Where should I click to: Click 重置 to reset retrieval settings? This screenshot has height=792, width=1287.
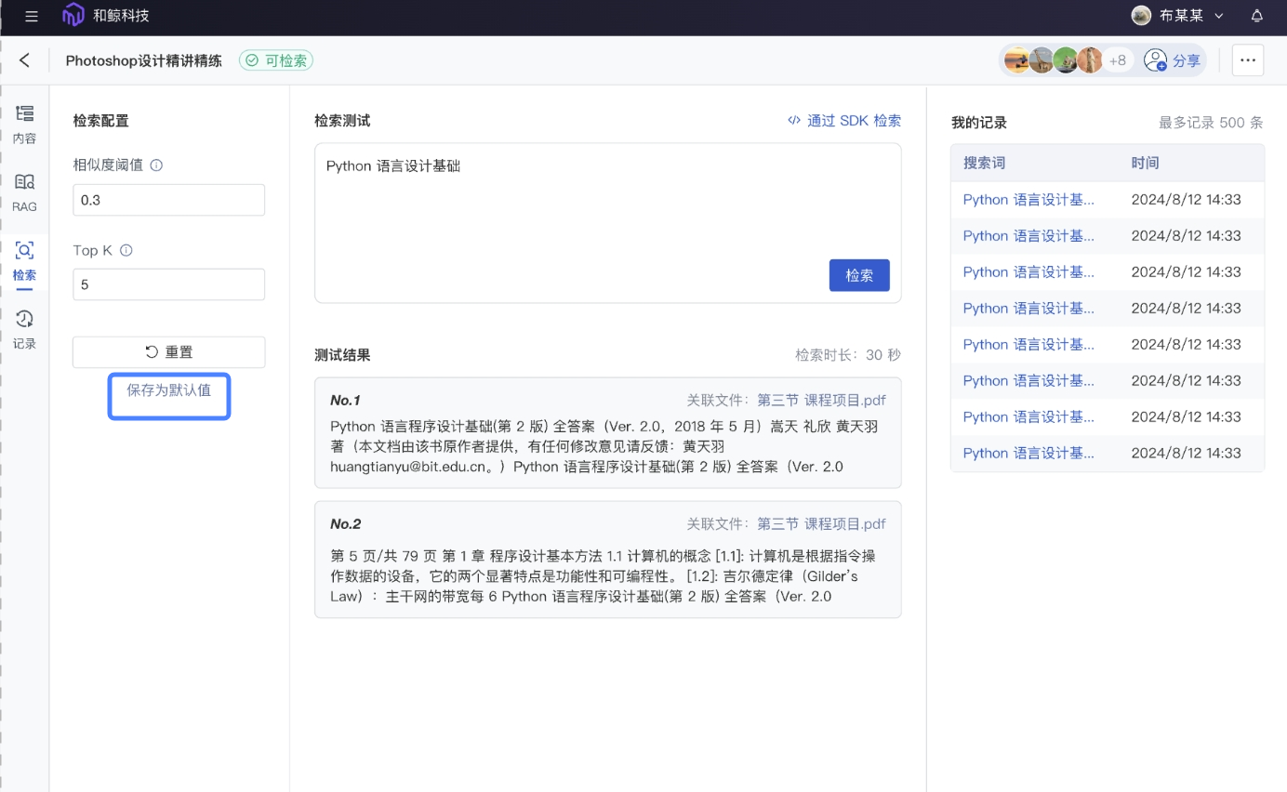168,351
